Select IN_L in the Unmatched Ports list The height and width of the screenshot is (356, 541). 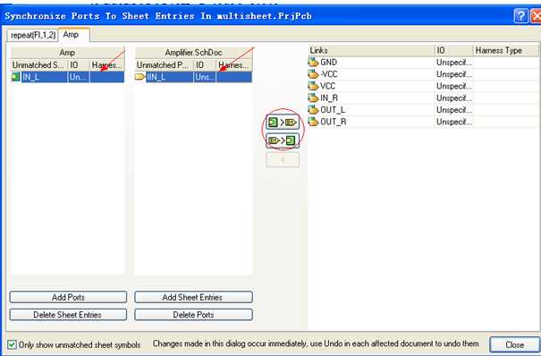193,77
